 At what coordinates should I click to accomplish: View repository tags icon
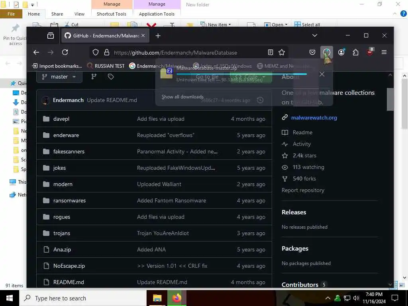[111, 77]
